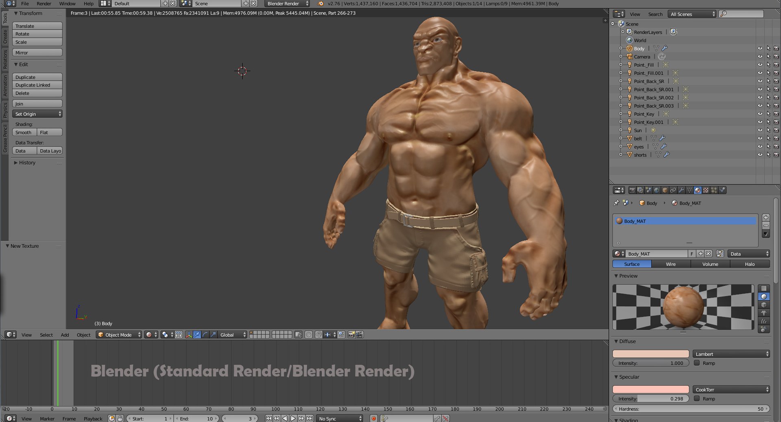Open the Help menu
The image size is (781, 422).
point(89,4)
